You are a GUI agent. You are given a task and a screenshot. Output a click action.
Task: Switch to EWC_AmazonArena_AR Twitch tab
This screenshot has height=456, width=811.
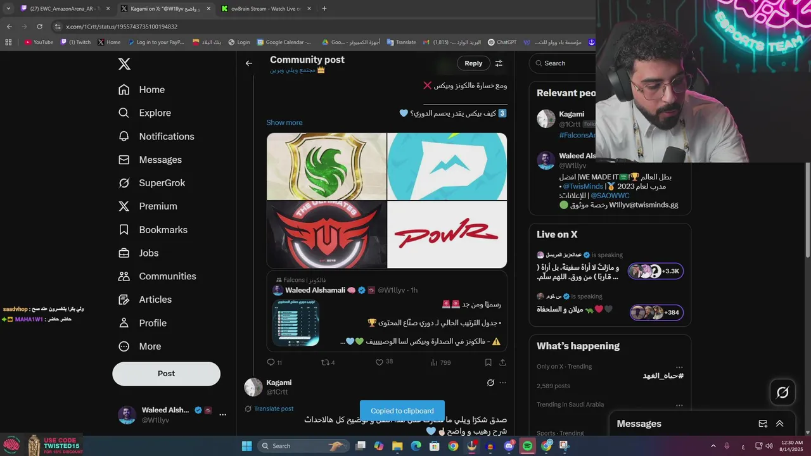pos(65,9)
